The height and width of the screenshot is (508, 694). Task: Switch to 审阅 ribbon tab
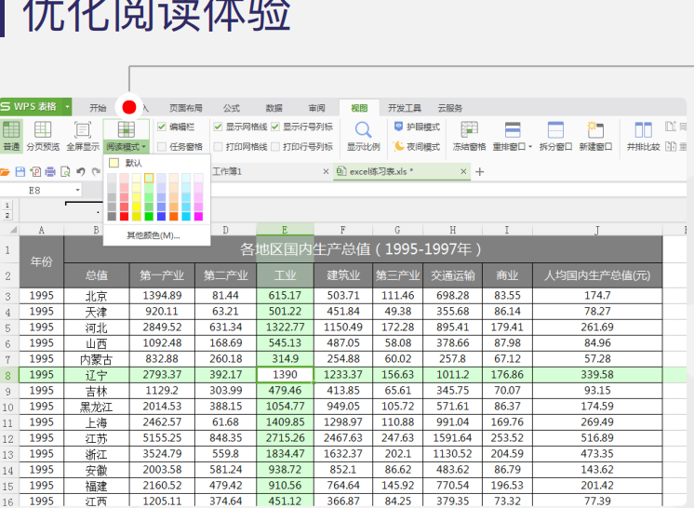pos(317,108)
